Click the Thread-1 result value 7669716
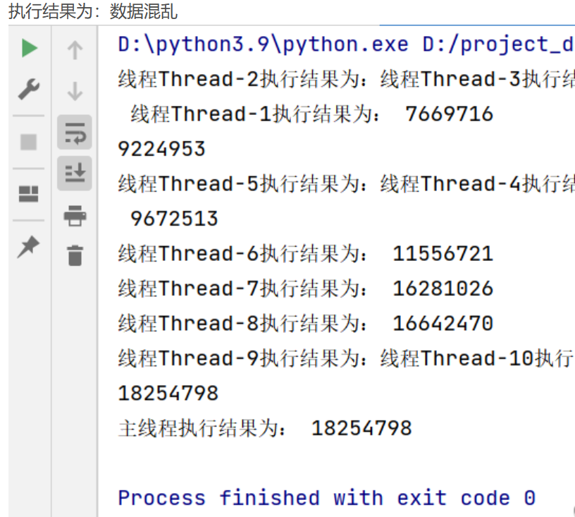The width and height of the screenshot is (575, 517). click(x=449, y=114)
